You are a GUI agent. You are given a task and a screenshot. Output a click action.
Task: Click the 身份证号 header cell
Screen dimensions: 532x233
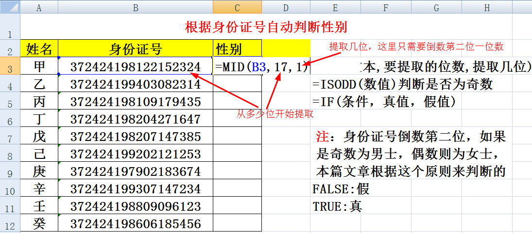pos(136,48)
